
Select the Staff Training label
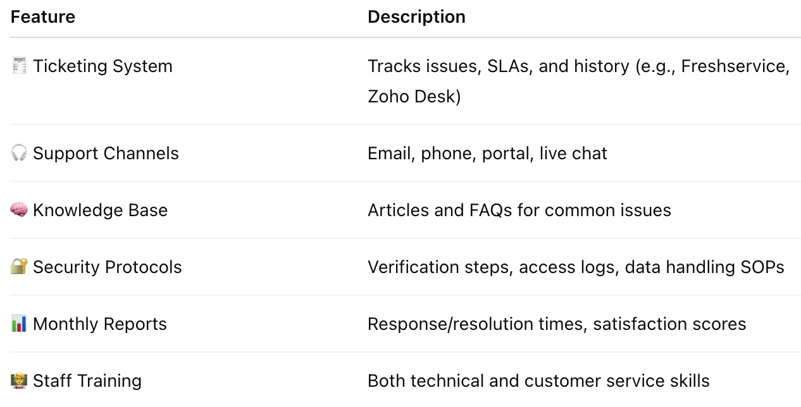(87, 380)
